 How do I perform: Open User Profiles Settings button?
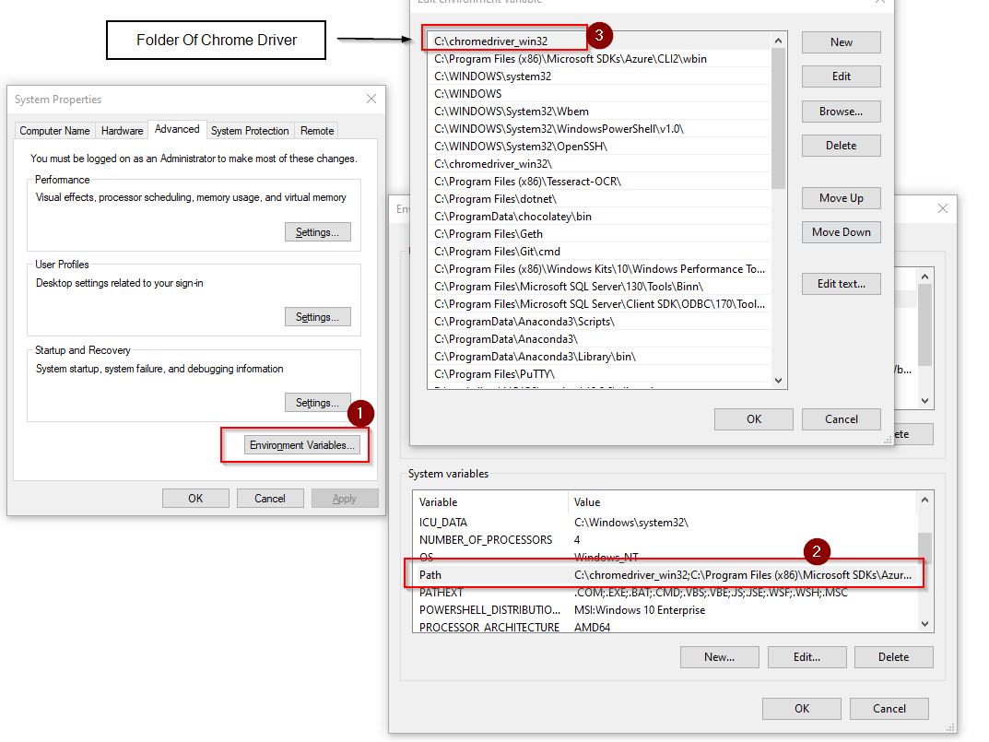point(318,317)
